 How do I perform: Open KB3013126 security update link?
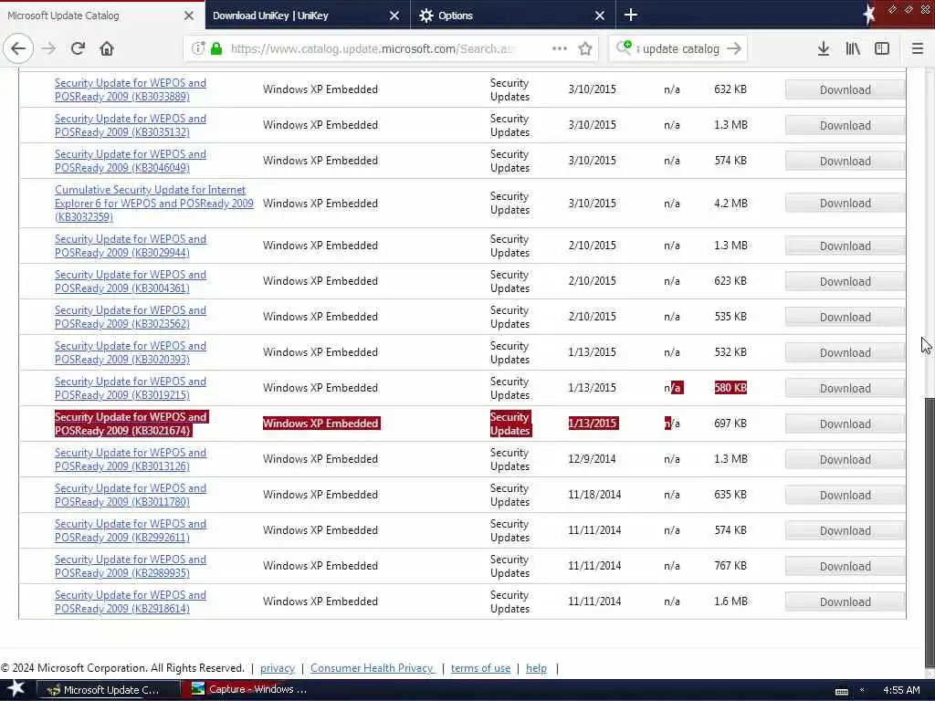[130, 460]
